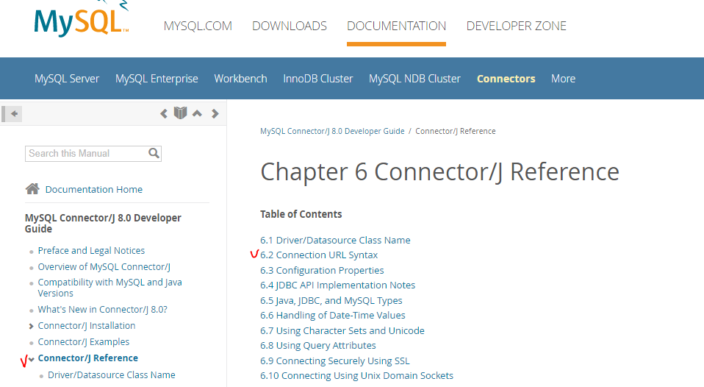
Task: Click MySQL Connector/J 8.0 Developer Guide breadcrumb
Action: tap(332, 131)
